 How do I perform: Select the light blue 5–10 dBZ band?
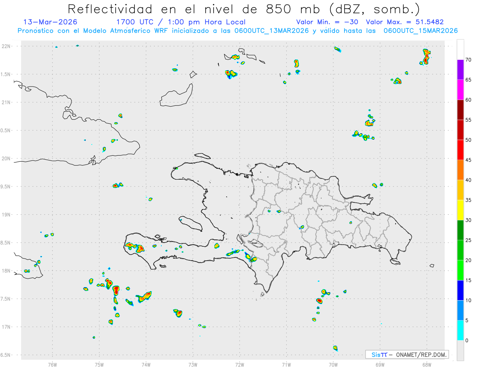coord(460,310)
